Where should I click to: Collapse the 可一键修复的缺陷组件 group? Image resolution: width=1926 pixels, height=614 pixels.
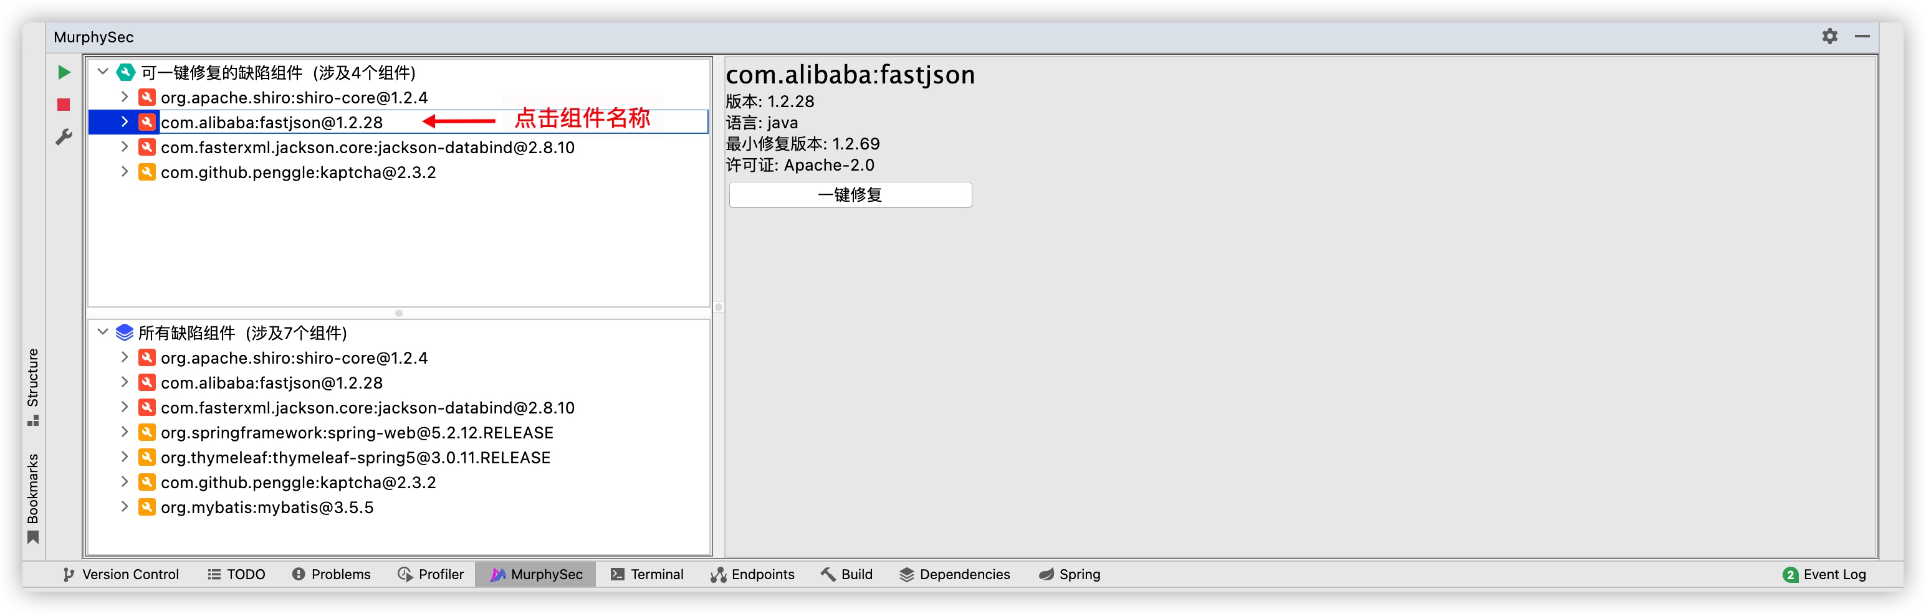[x=103, y=72]
